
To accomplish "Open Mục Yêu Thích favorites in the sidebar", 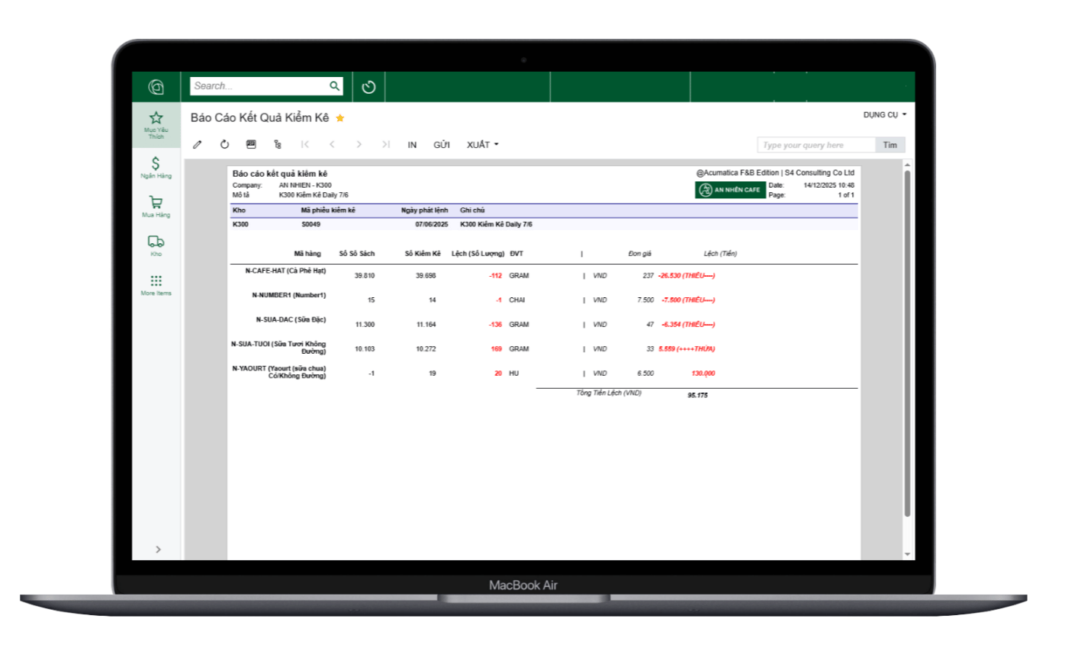I will (156, 125).
